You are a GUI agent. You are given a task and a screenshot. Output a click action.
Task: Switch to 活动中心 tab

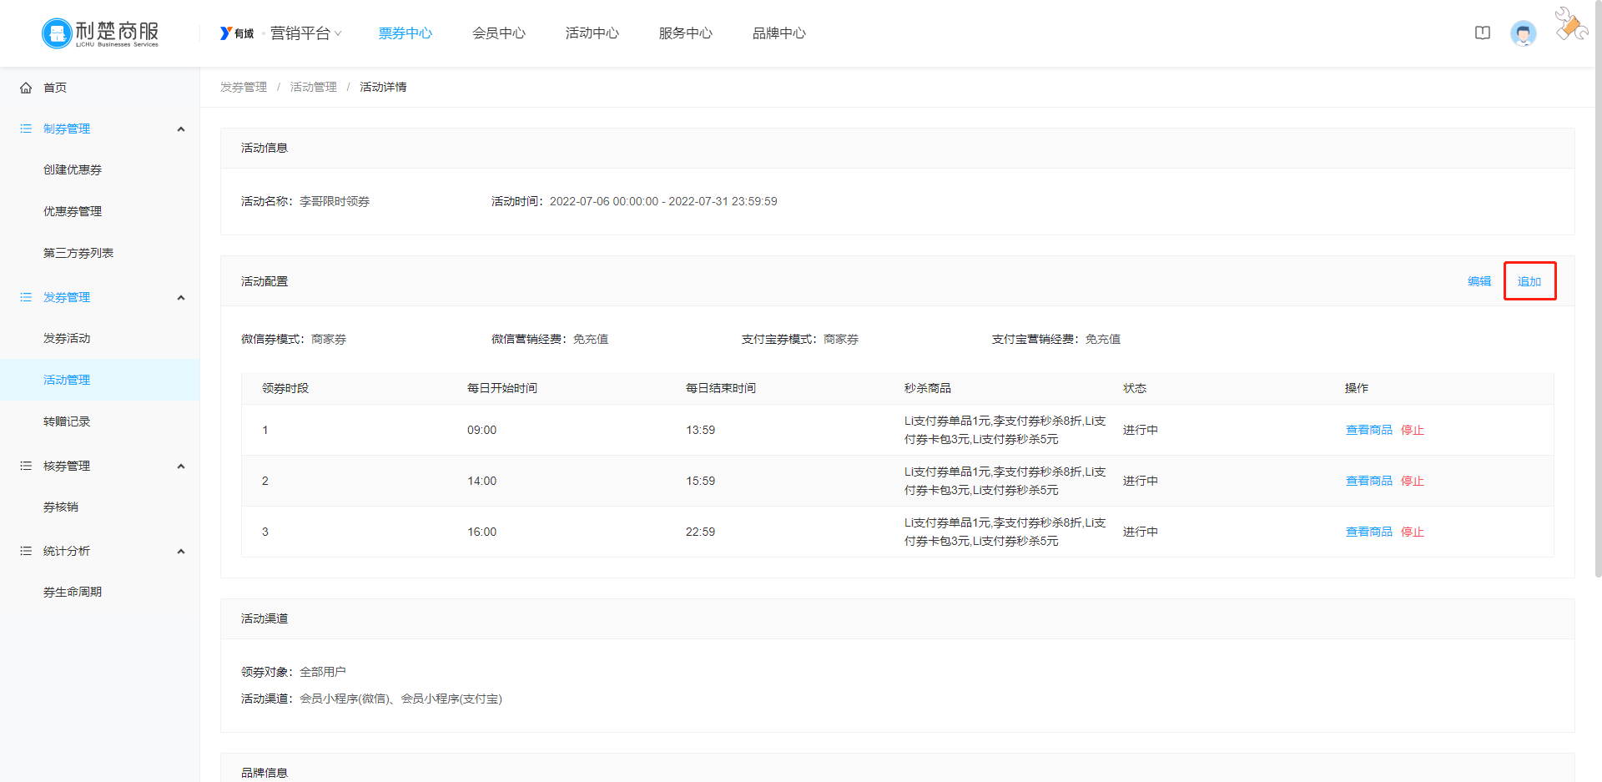(x=592, y=33)
